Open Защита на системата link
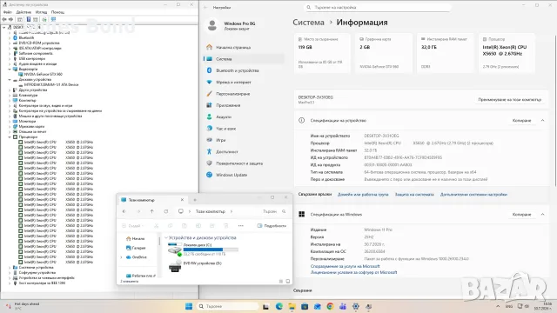557x313 pixels. coord(414,195)
